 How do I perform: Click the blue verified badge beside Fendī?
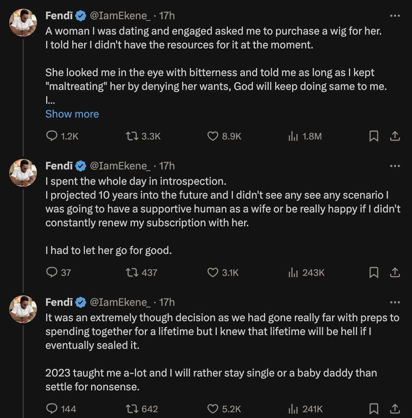point(80,16)
